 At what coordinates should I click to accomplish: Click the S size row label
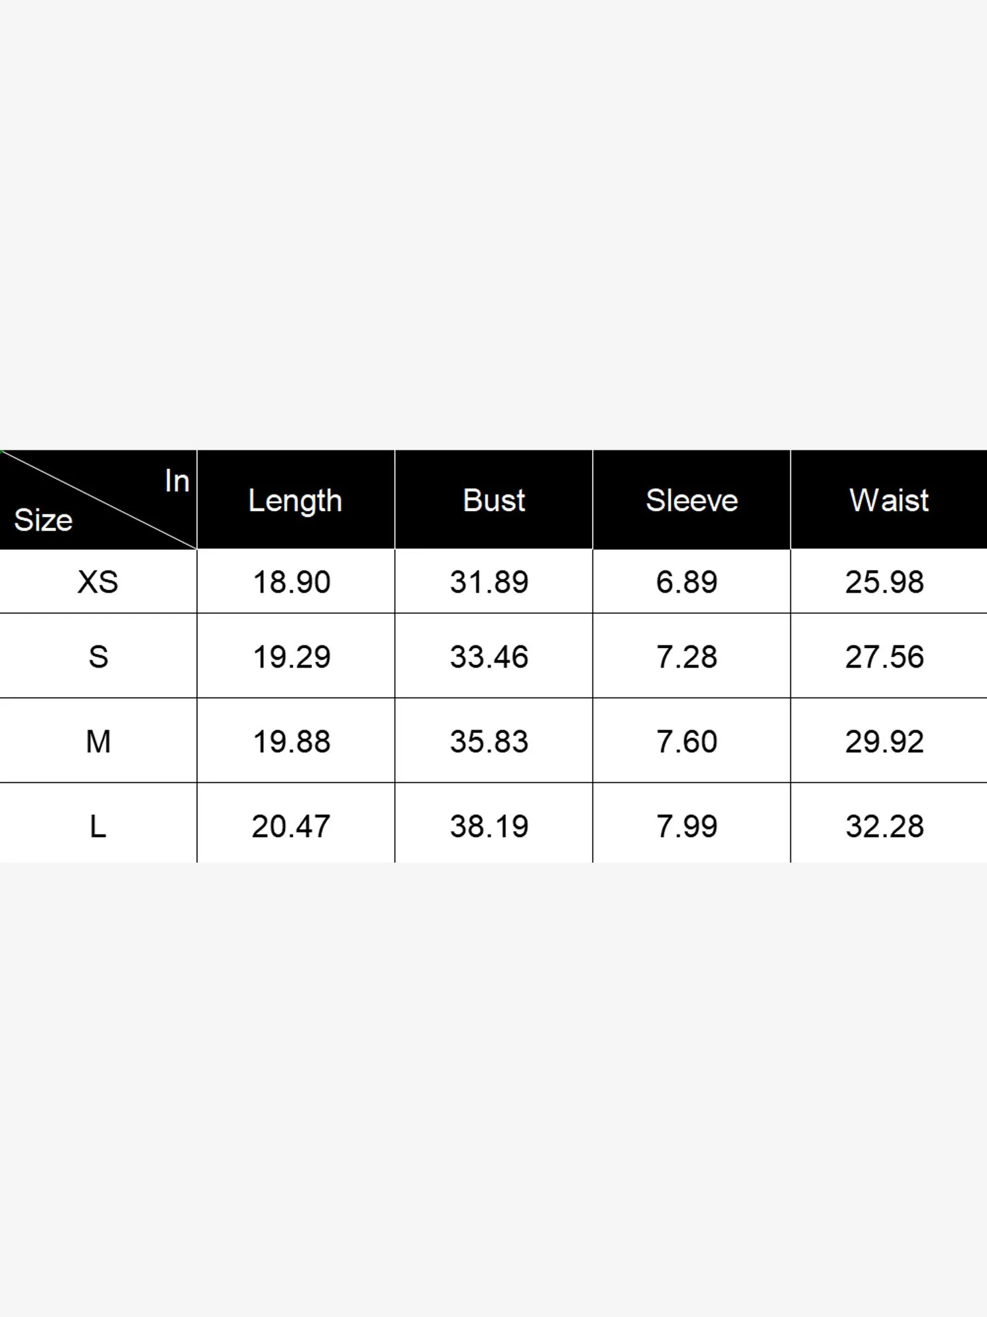98,657
